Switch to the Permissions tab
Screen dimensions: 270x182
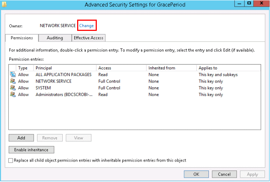[x=22, y=38]
